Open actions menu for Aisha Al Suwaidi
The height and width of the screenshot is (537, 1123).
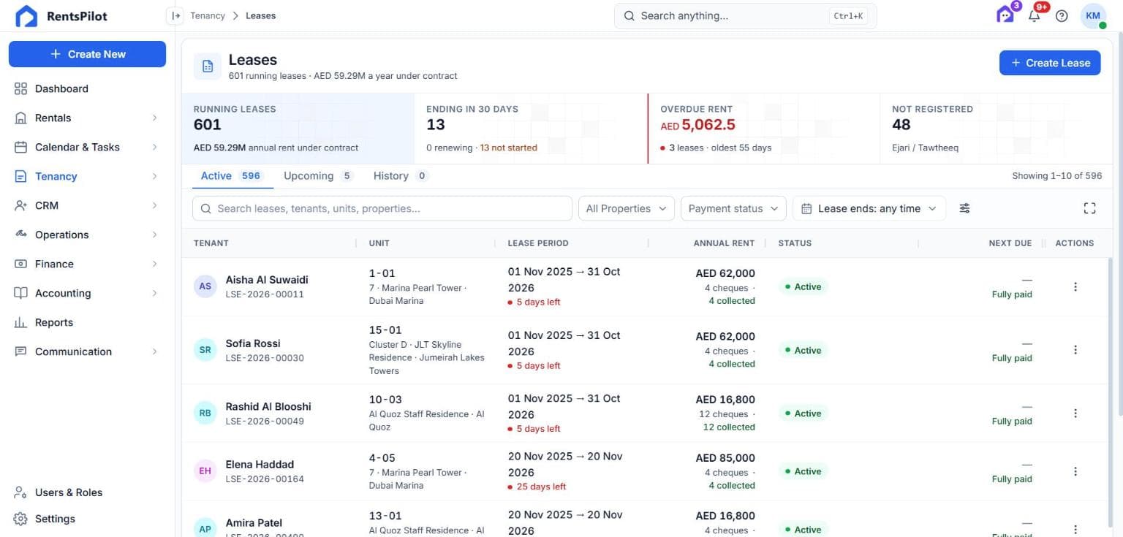1075,287
